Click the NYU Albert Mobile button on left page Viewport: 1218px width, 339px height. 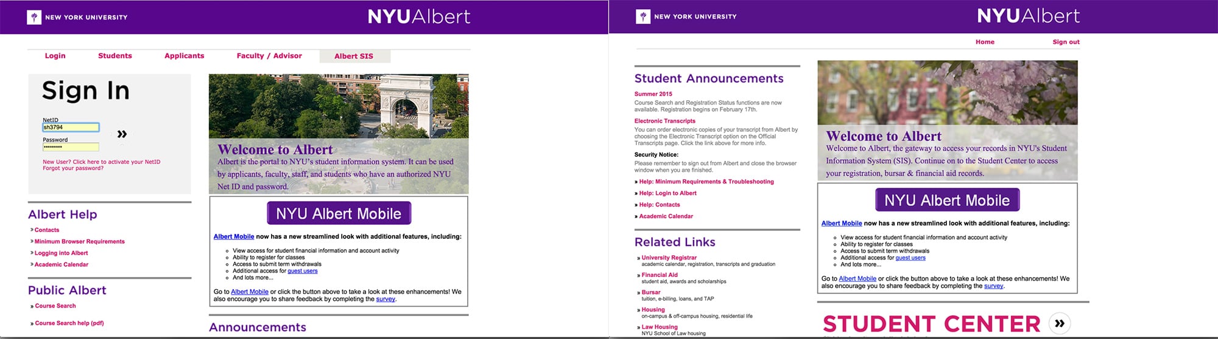[x=339, y=213]
